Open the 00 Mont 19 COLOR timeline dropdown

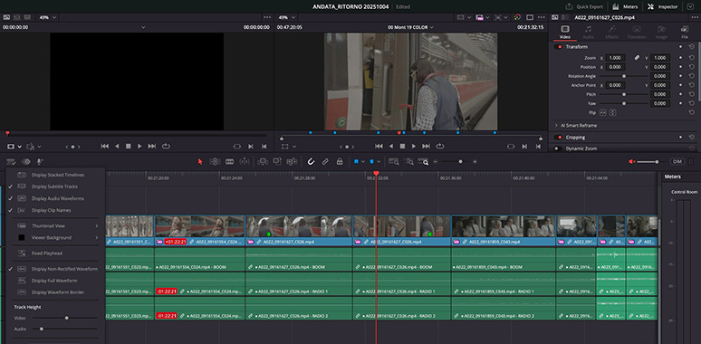coord(410,27)
